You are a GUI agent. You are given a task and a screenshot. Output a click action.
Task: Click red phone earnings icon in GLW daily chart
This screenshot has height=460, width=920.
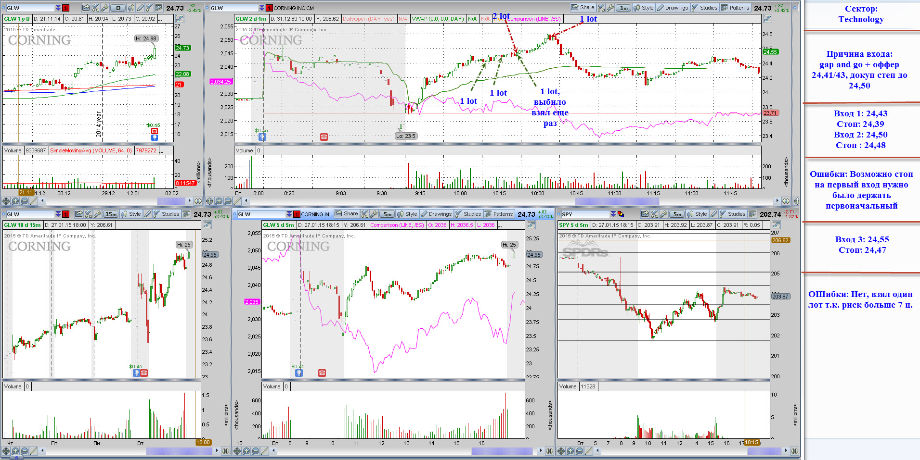tap(154, 131)
